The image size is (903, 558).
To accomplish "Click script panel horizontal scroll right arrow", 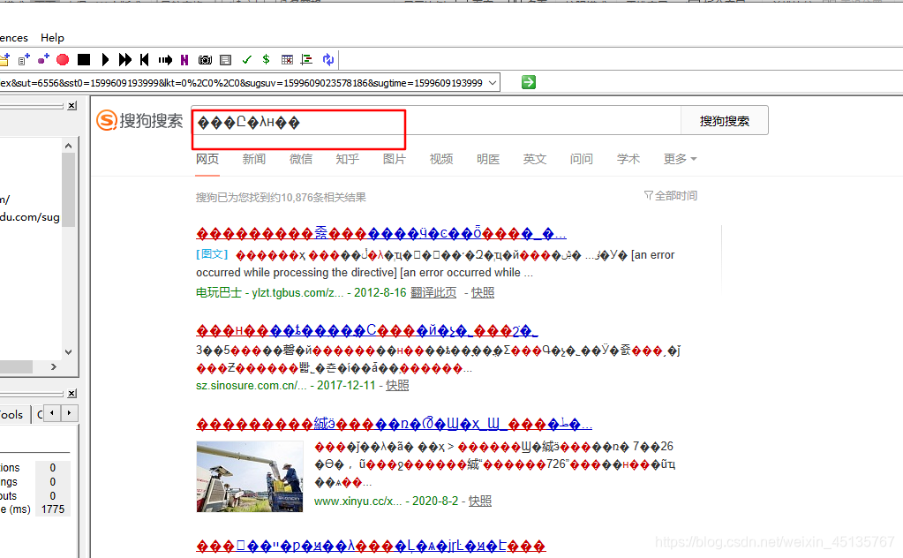I will [54, 366].
